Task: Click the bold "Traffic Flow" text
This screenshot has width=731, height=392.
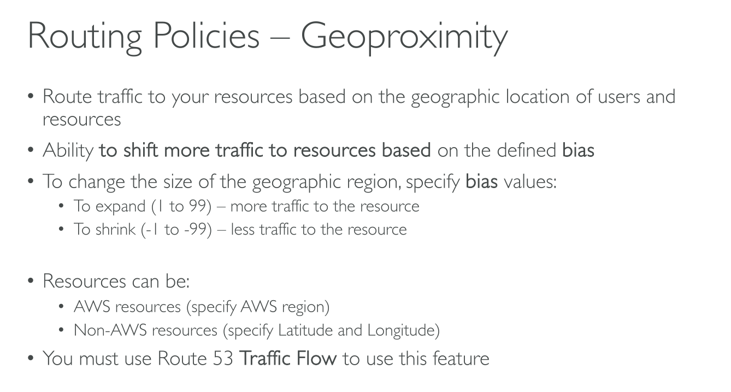Action: click(288, 359)
